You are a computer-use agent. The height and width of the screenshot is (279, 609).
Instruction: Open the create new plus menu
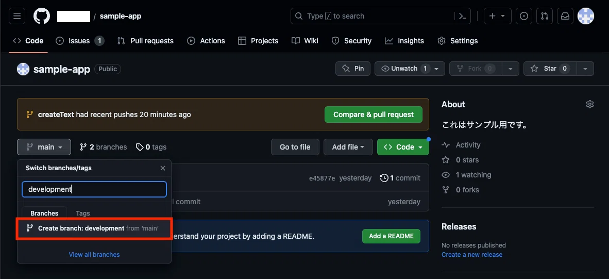tap(497, 16)
